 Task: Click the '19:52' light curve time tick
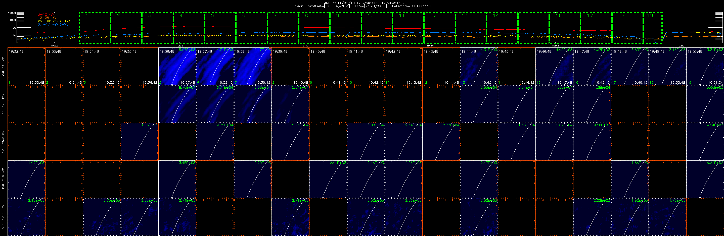pyautogui.click(x=681, y=45)
